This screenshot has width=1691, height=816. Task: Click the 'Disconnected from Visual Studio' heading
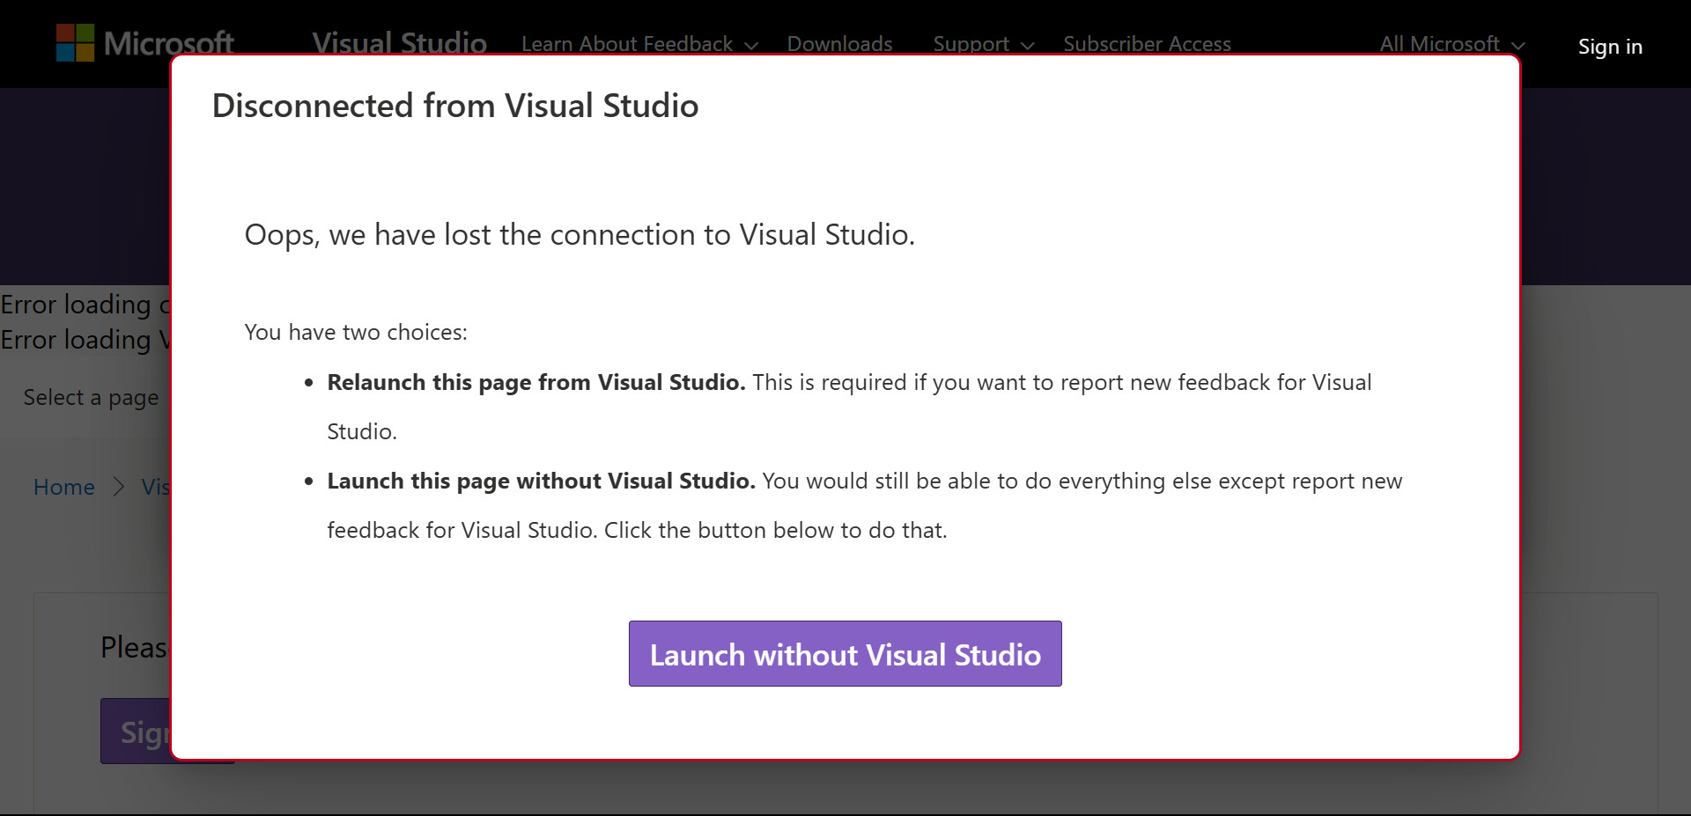(455, 106)
